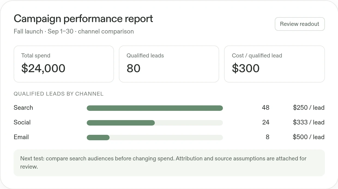
Task: Click the Search channel progress bar
Action: (155, 108)
